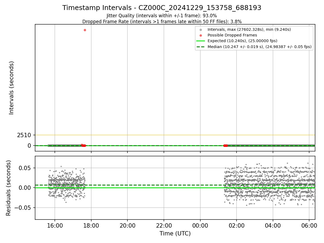
Task: Click the "0.00" residuals tick label
Action: pyautogui.click(x=25, y=188)
